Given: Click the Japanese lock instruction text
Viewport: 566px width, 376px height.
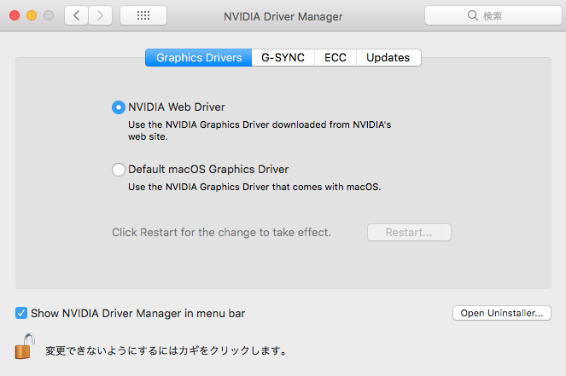Looking at the screenshot, I should pyautogui.click(x=166, y=350).
